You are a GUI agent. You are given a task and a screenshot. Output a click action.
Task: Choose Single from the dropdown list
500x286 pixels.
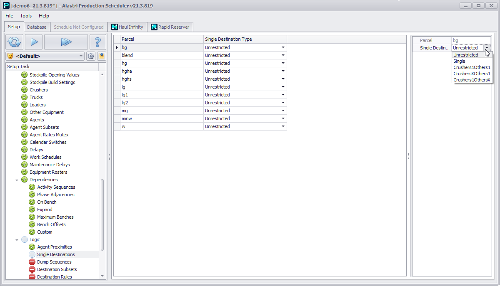point(472,61)
